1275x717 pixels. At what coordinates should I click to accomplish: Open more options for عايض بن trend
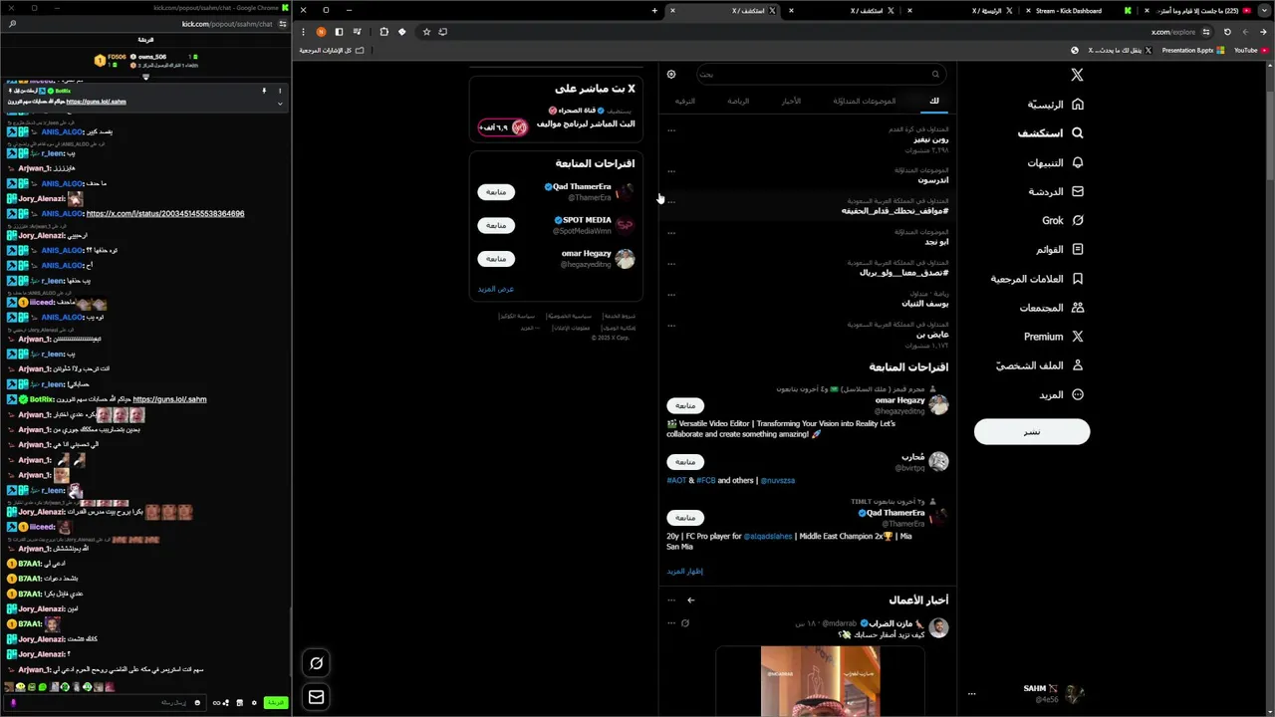tap(671, 325)
